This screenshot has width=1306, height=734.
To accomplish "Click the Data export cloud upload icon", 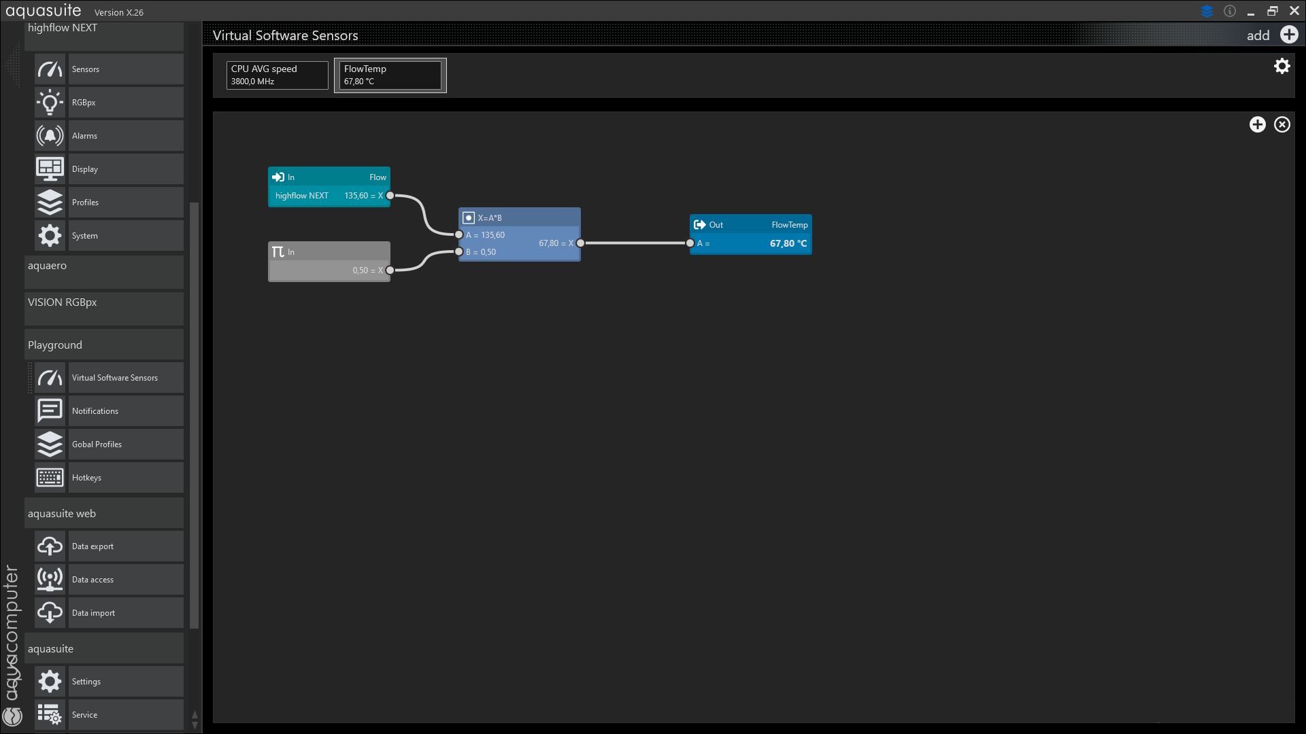I will (x=50, y=546).
